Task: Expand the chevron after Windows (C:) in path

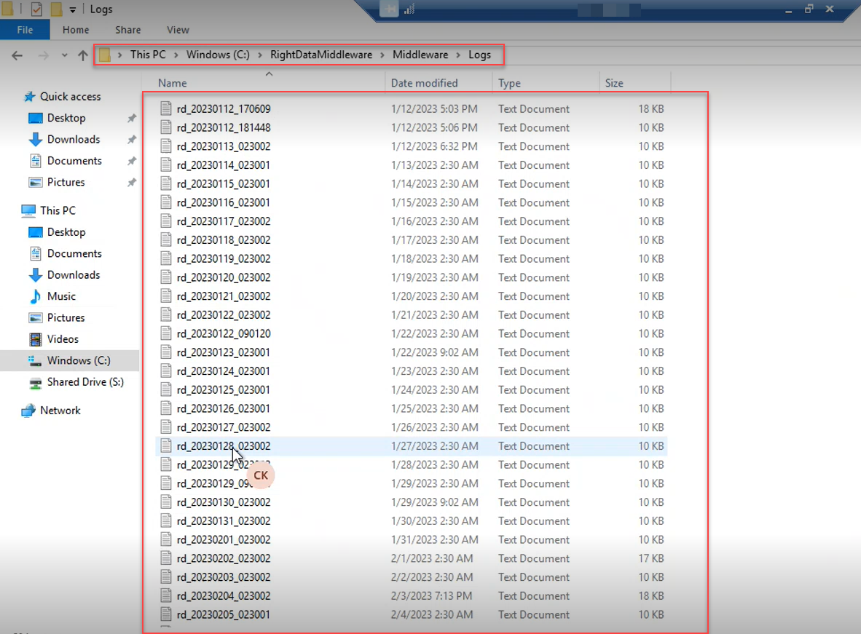Action: [259, 55]
